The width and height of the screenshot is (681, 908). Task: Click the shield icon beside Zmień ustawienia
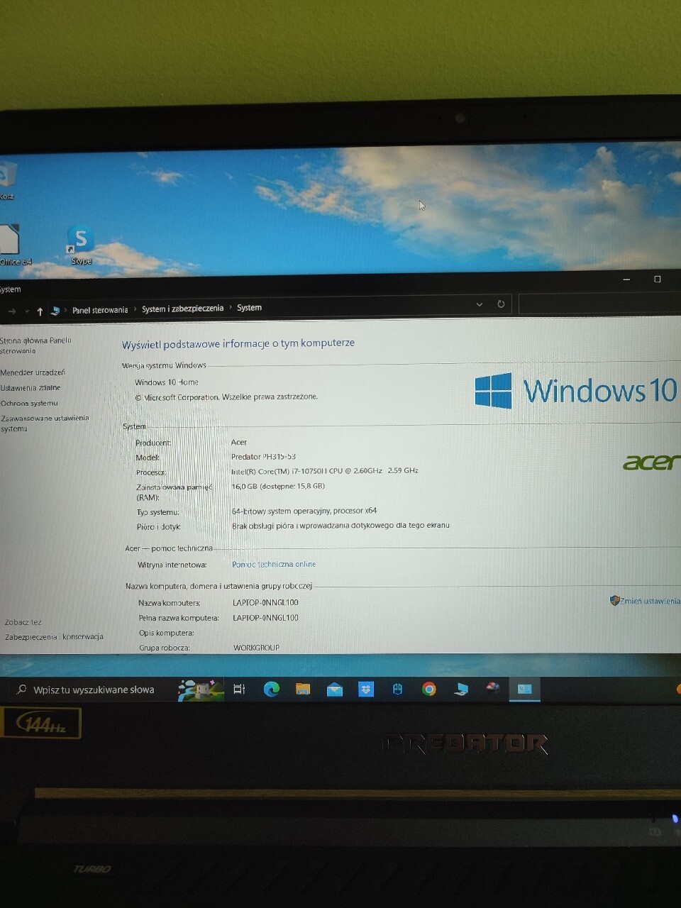614,600
